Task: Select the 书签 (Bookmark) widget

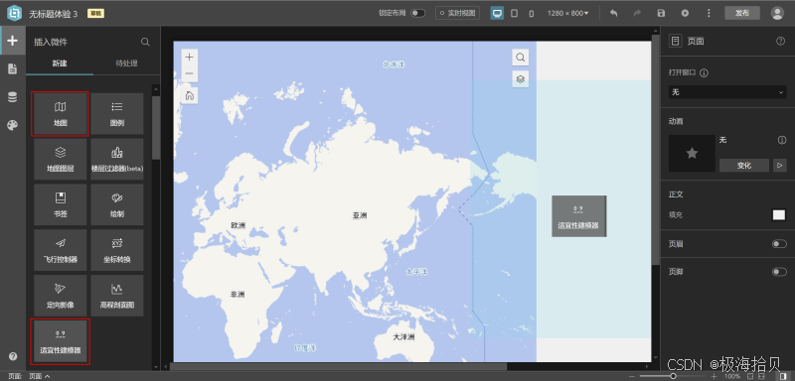Action: 60,205
